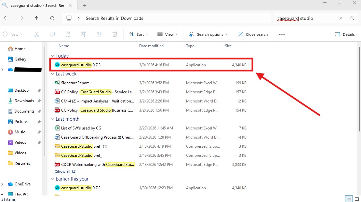Image resolution: width=361 pixels, height=202 pixels.
Task: Open the View dropdown menu
Action: [167, 34]
